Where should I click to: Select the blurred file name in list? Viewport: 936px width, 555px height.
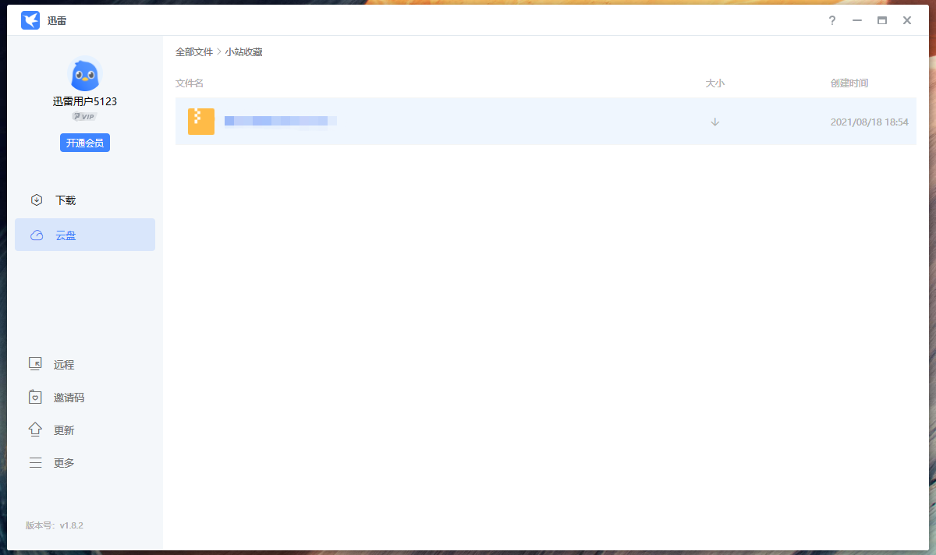(280, 121)
